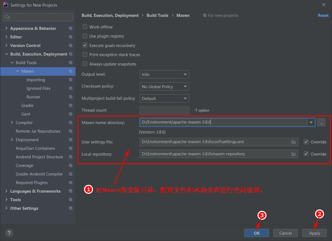
Task: Expand the Appearance & Behavior section
Action: [x=6, y=28]
